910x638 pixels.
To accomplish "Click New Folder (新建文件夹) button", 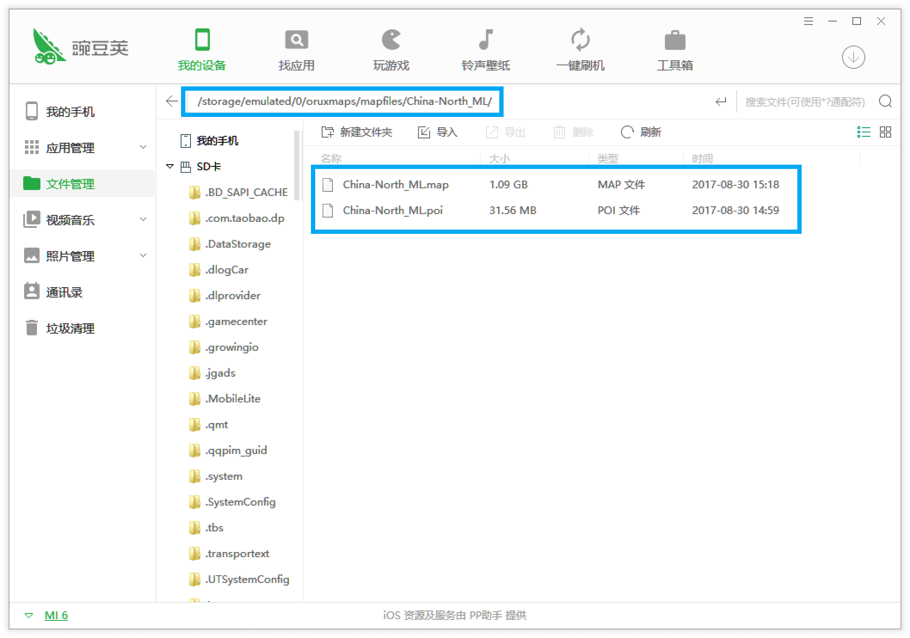I will pyautogui.click(x=357, y=132).
